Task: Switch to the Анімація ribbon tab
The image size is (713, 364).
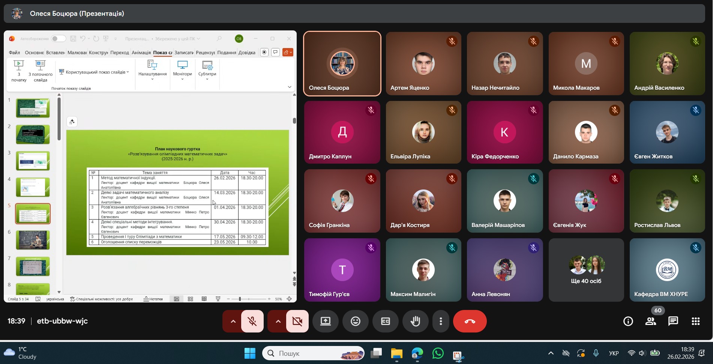Action: [x=141, y=53]
